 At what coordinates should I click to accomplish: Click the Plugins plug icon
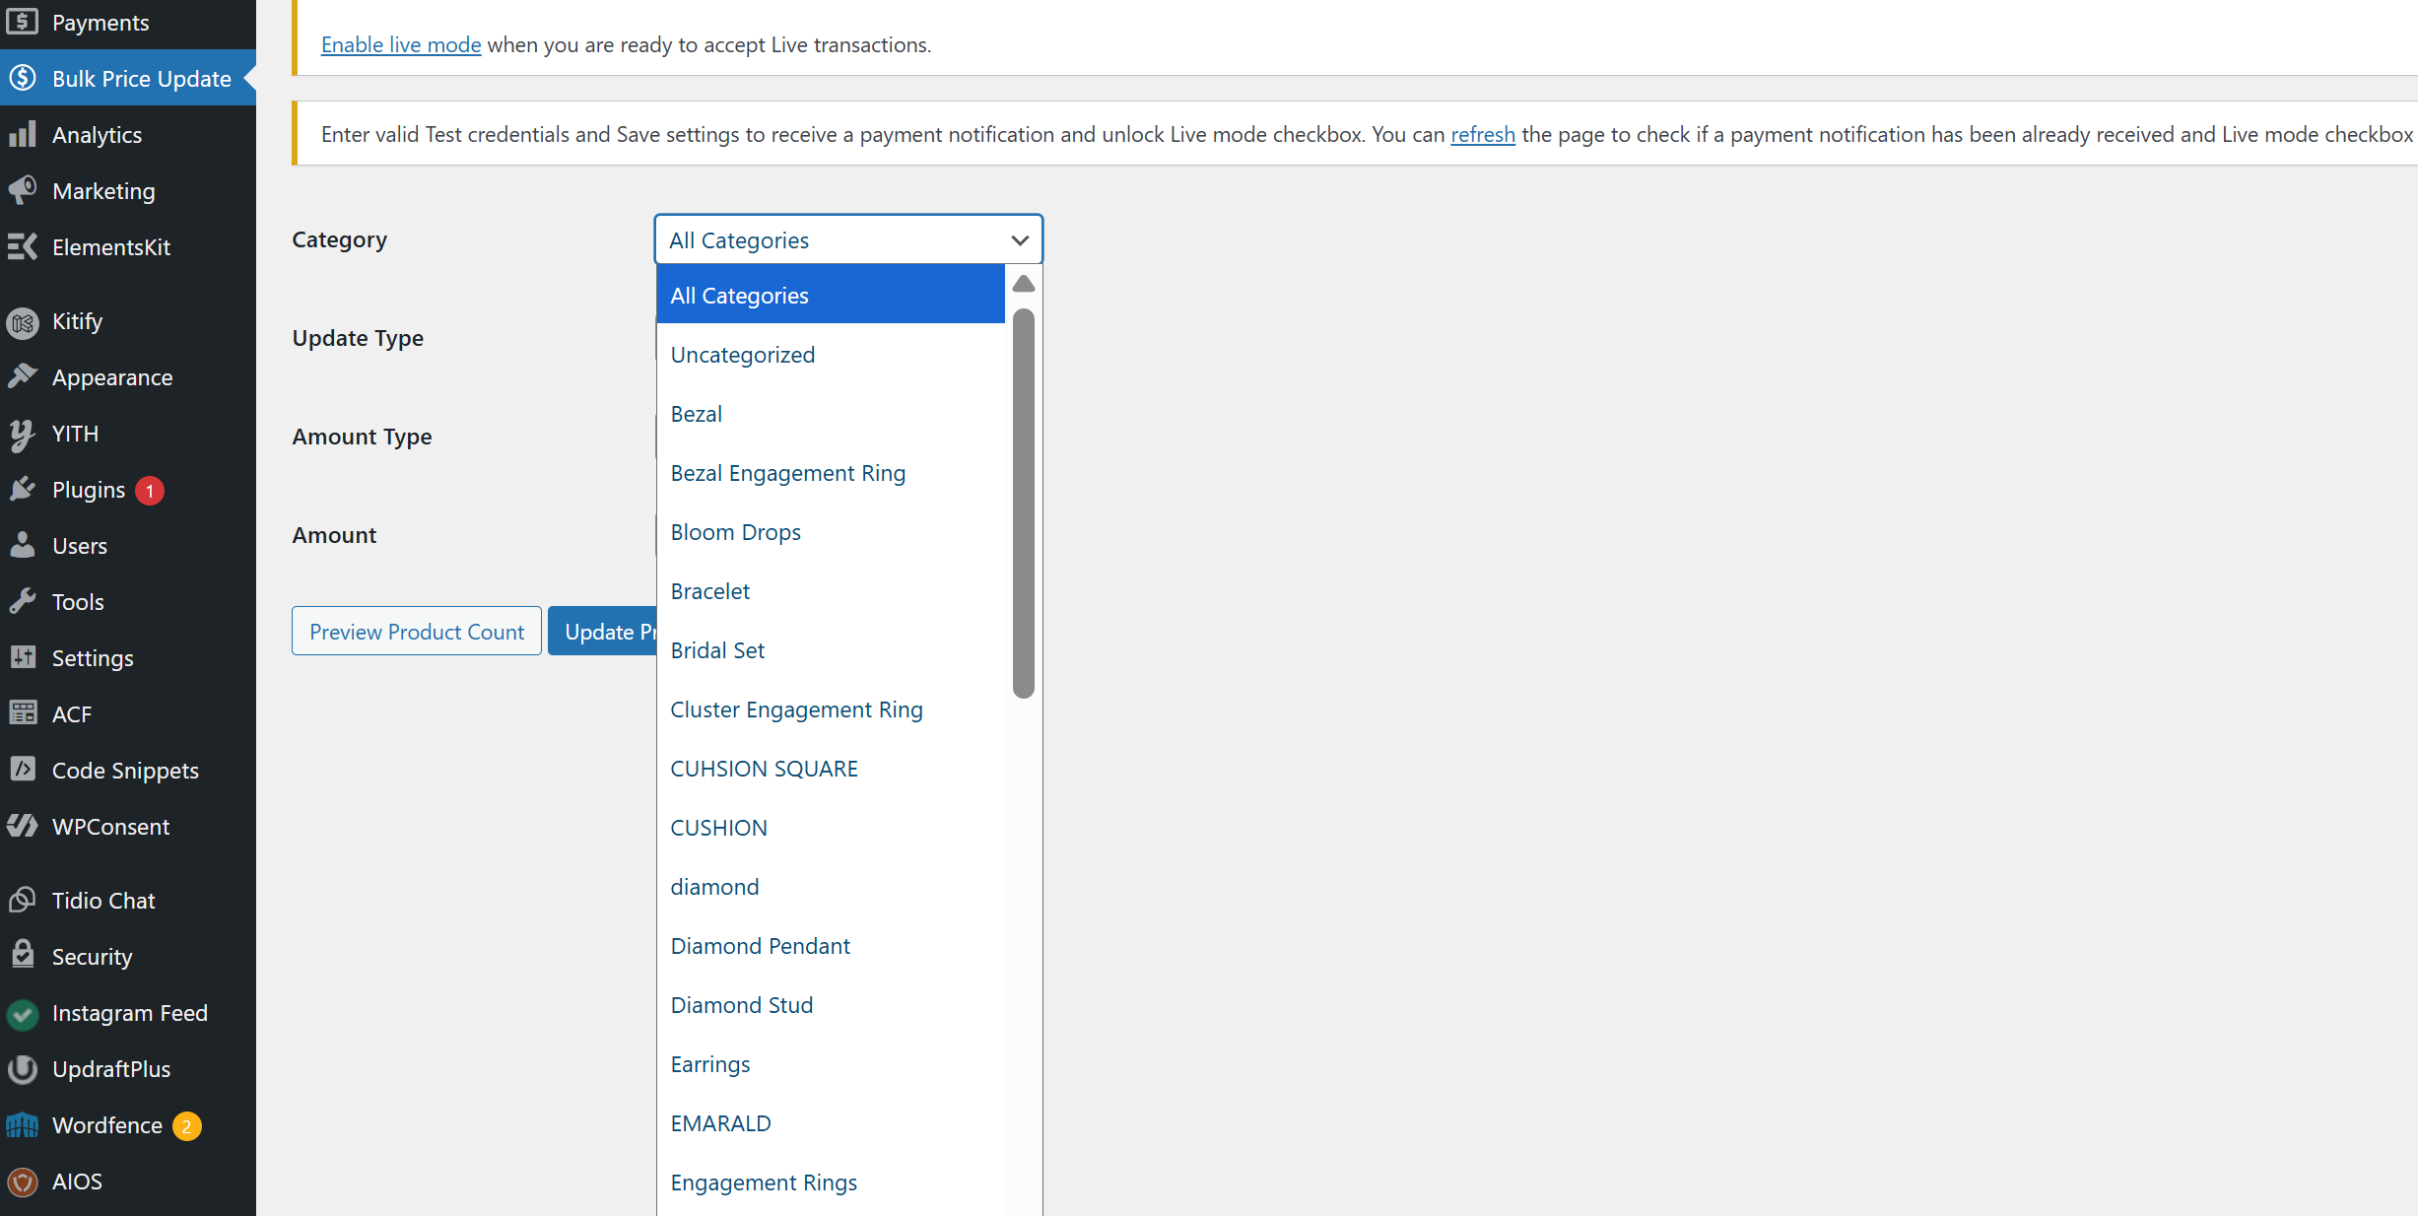coord(23,490)
